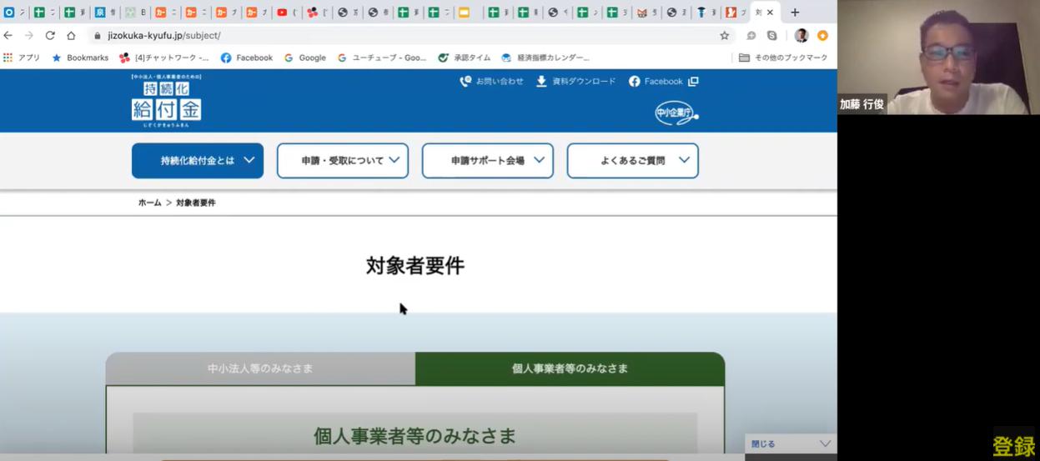Bookmark this page with the star
1040x461 pixels.
(x=724, y=36)
